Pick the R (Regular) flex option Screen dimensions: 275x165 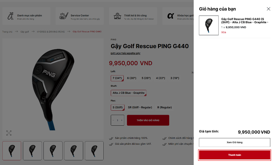[165, 107]
